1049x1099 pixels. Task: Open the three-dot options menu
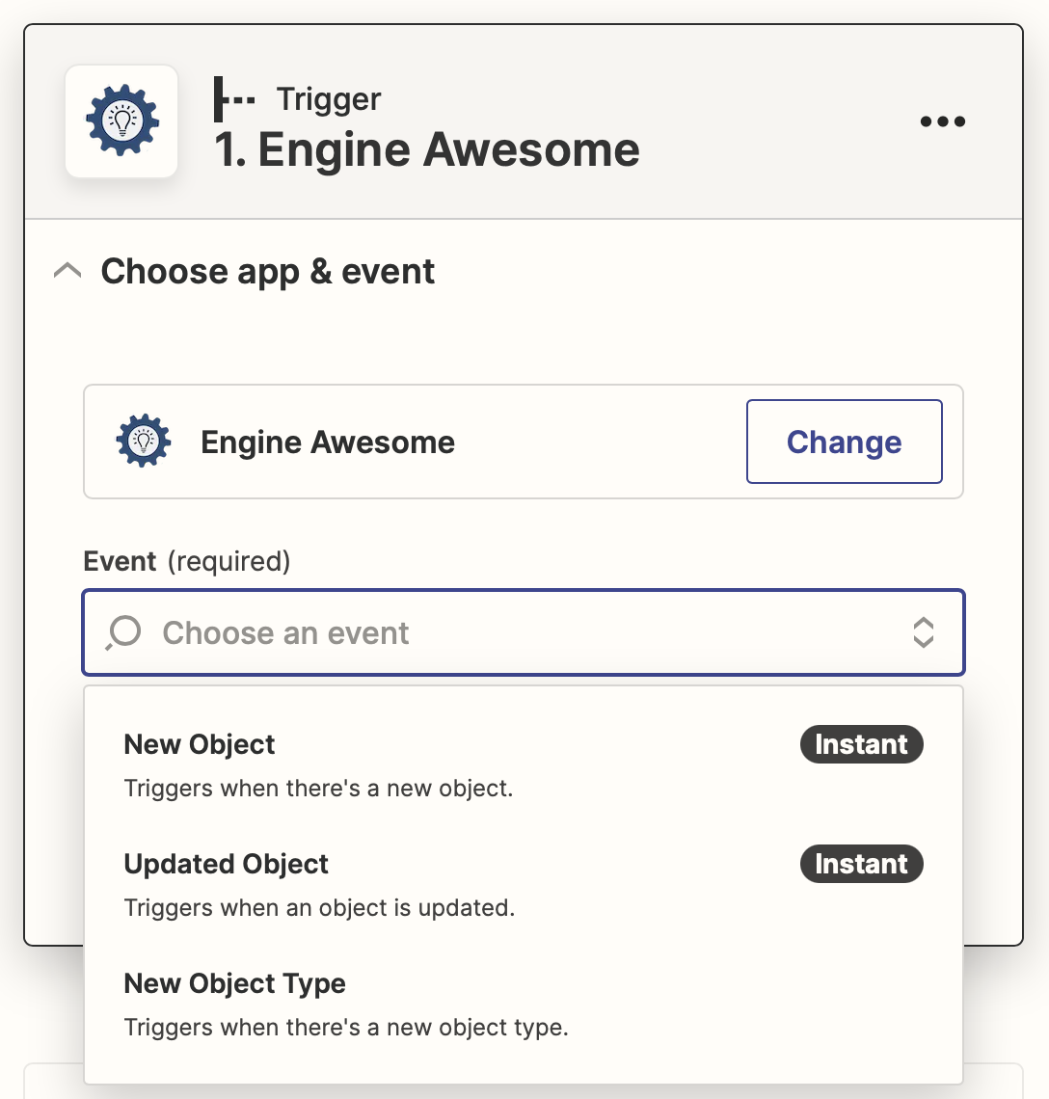click(942, 121)
